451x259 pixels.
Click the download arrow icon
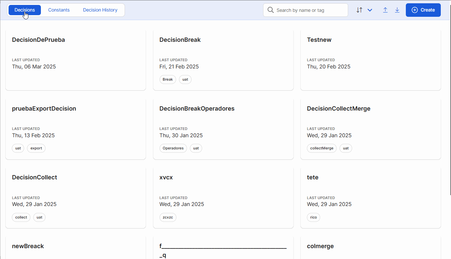point(397,10)
